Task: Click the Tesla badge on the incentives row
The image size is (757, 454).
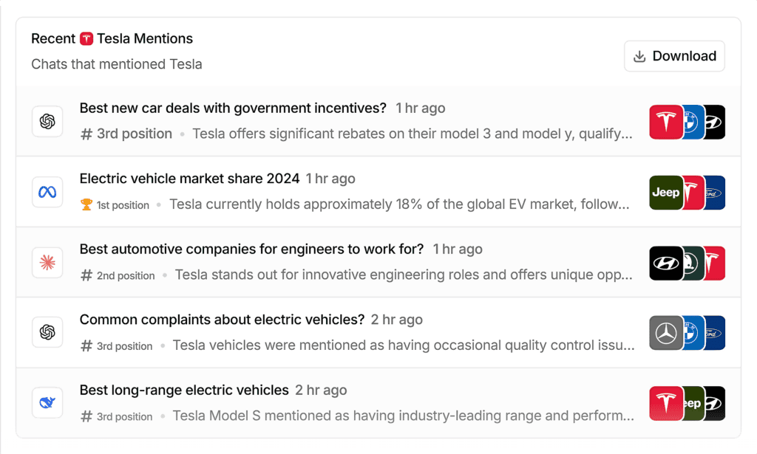Action: coord(665,122)
